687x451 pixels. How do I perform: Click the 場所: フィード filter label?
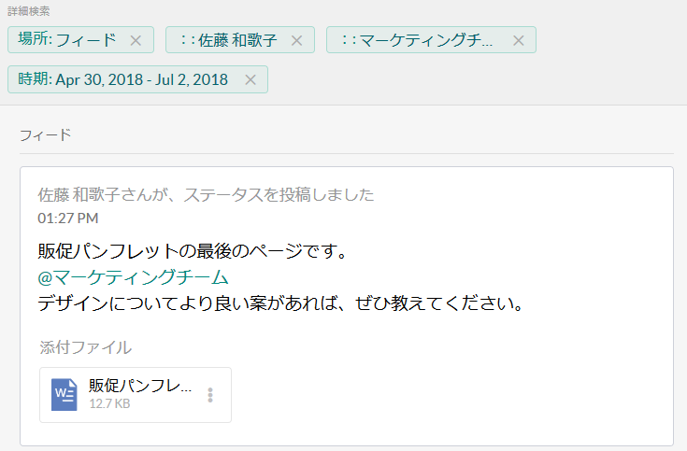tap(67, 40)
